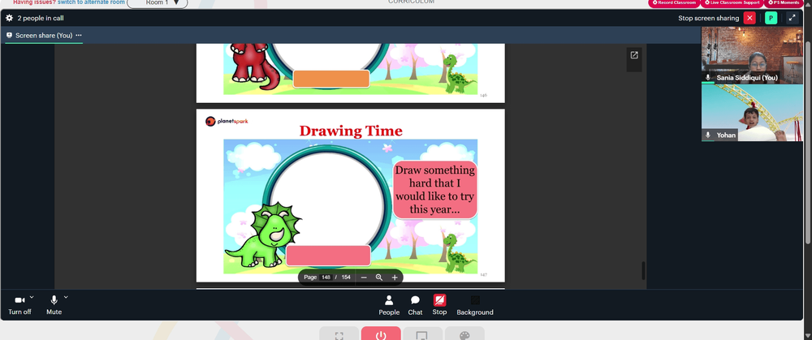Open the Background effects option
The height and width of the screenshot is (340, 812).
pyautogui.click(x=475, y=305)
